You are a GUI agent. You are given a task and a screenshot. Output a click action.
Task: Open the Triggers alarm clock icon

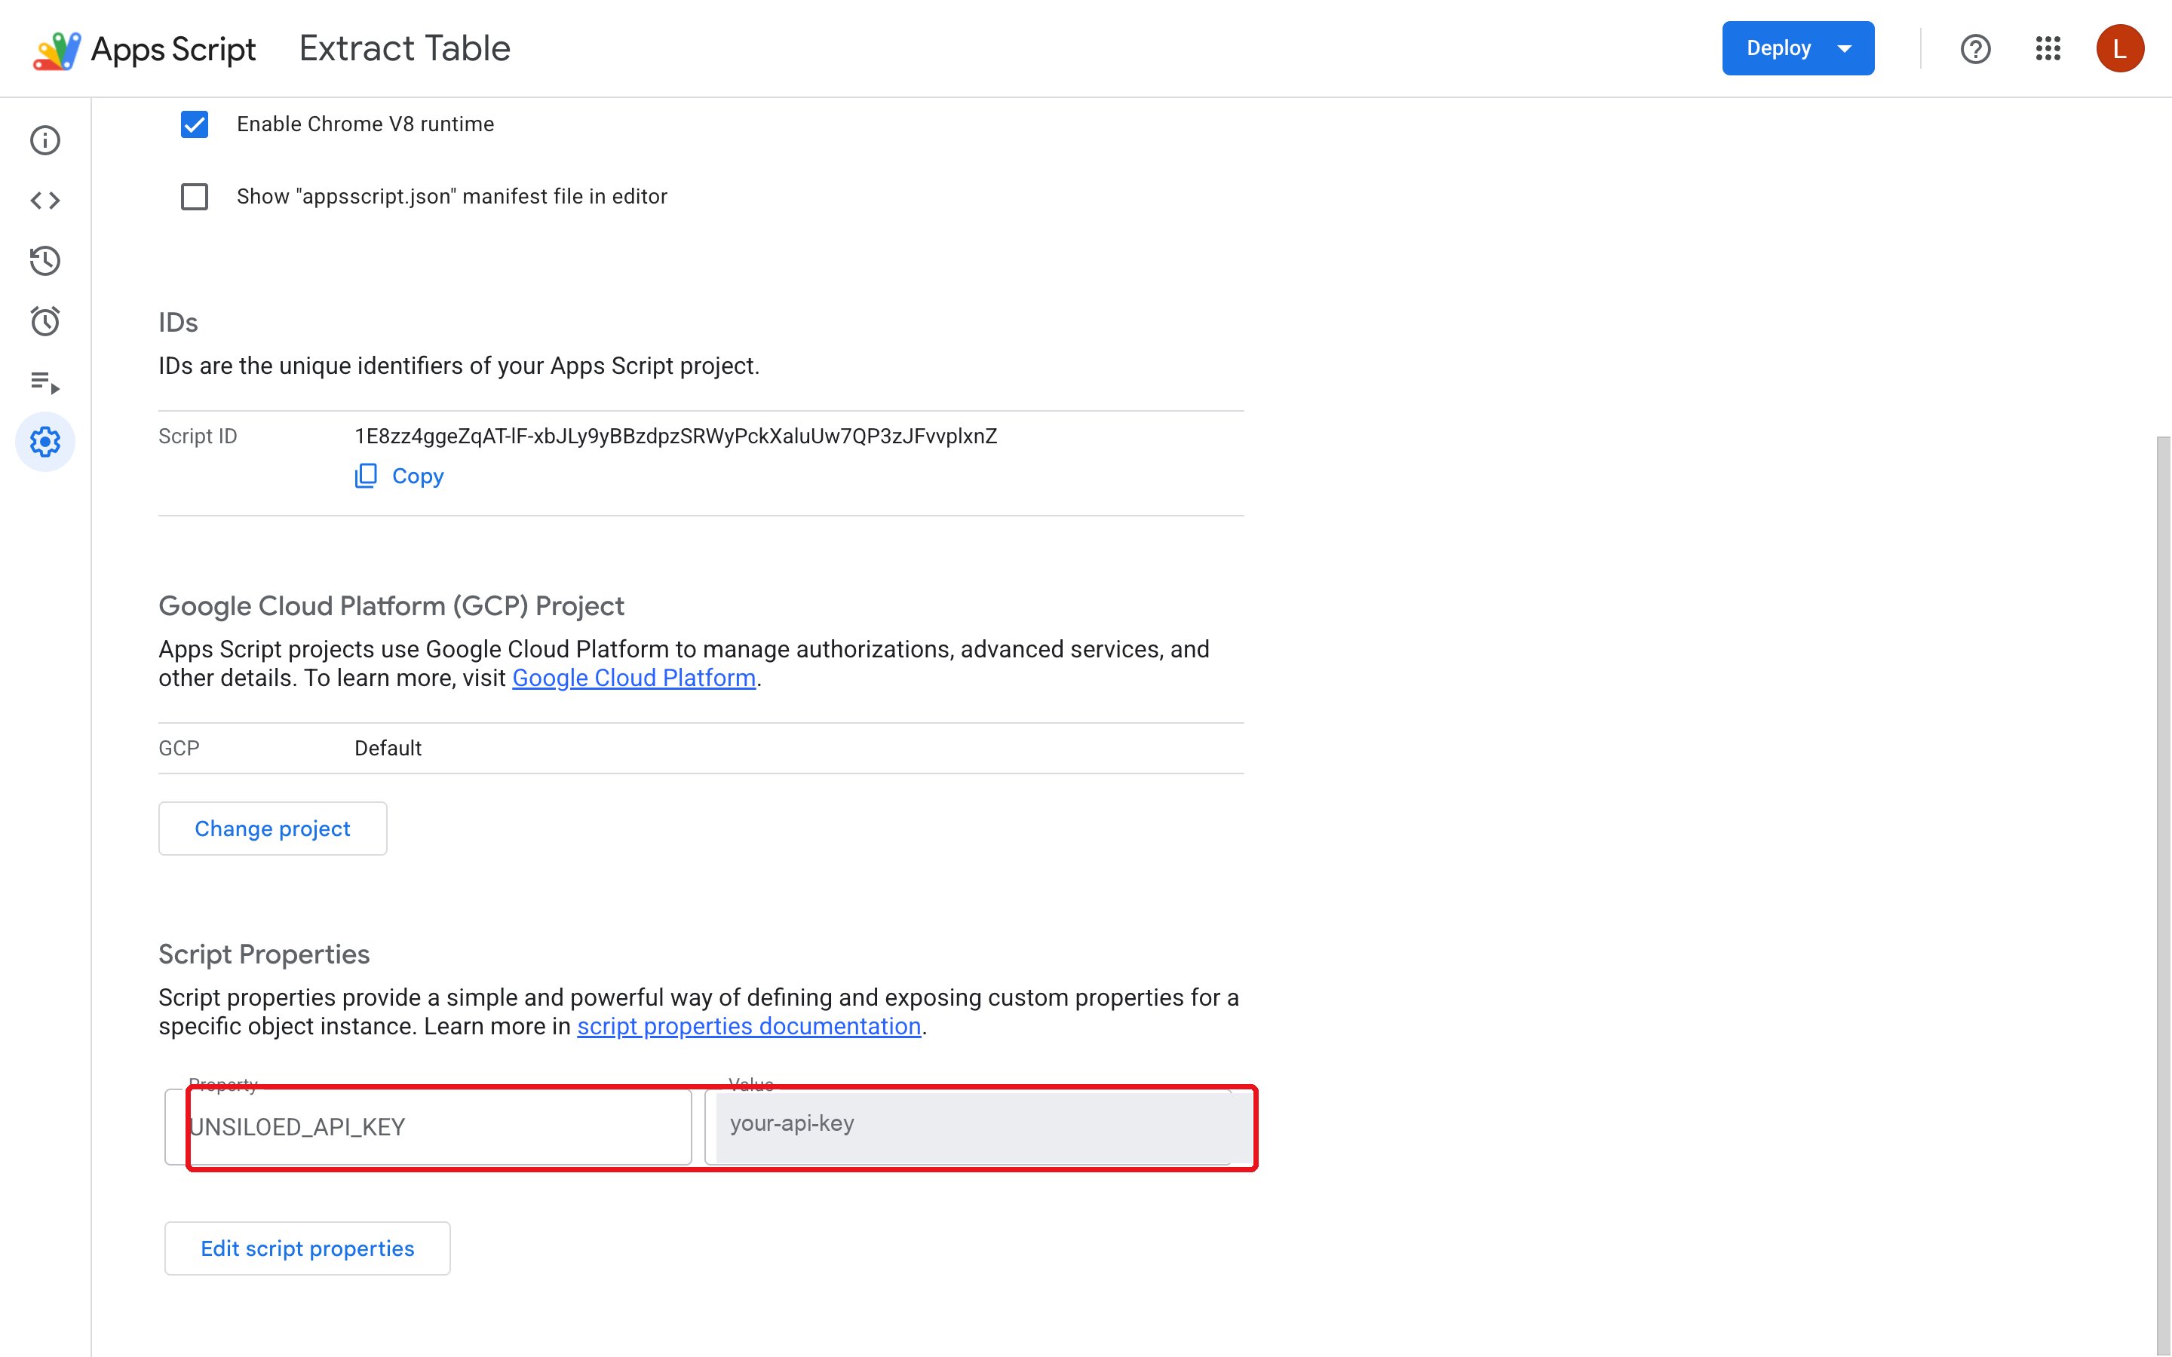45,320
